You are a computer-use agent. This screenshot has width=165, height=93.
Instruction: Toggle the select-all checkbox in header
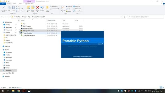(x=19, y=20)
